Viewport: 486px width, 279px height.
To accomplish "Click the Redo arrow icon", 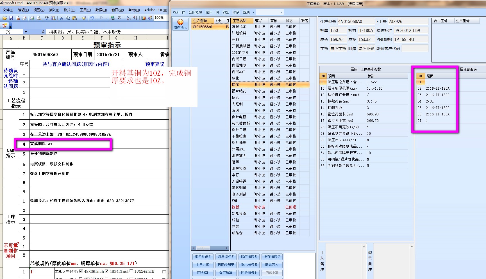I will pyautogui.click(x=102, y=18).
